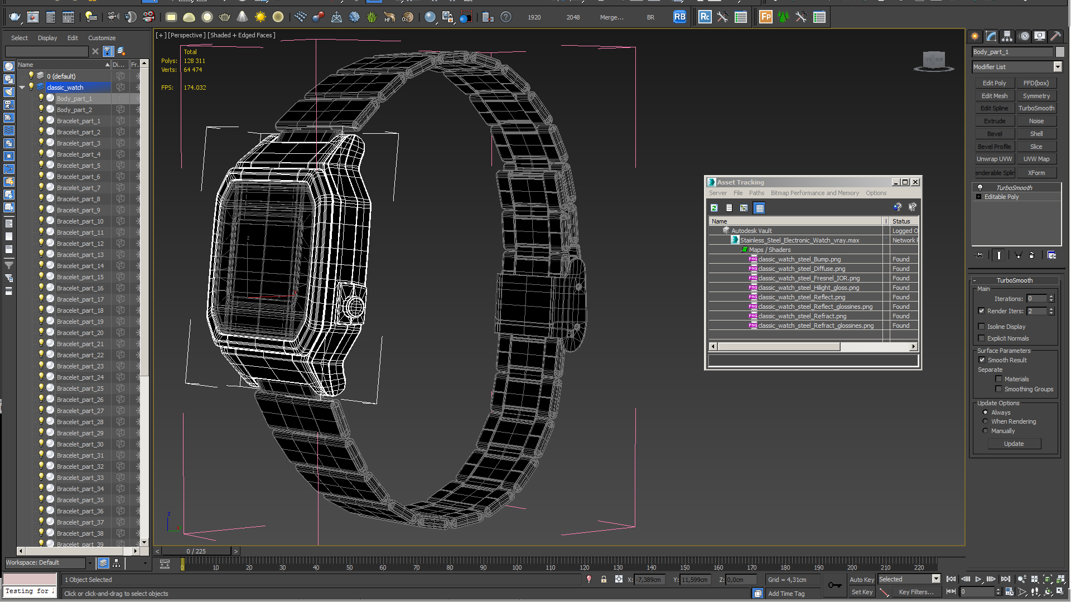Collapse the TurboSmooth rollout header

click(x=1015, y=280)
